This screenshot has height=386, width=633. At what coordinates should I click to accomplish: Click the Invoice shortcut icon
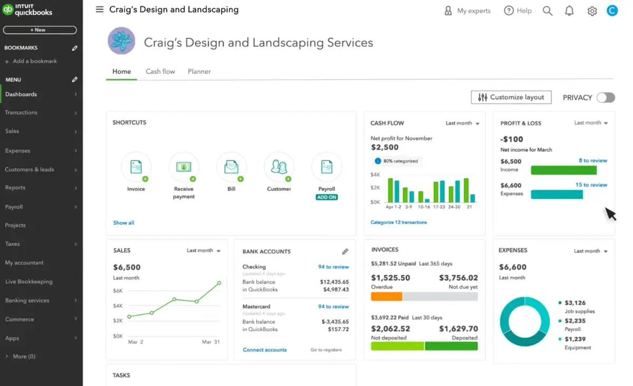pos(136,167)
